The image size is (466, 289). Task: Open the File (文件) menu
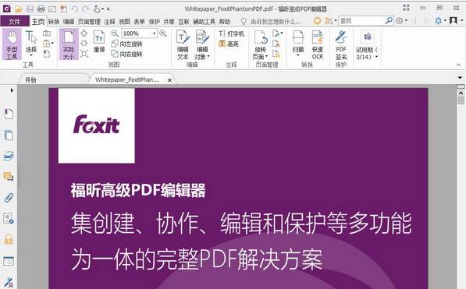coord(15,21)
